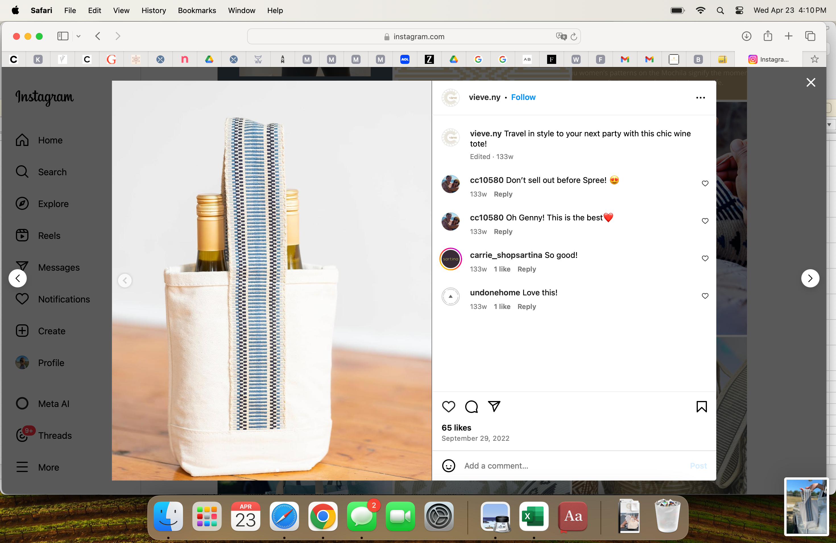Reply to carrie_shopsartina's comment

(x=527, y=270)
